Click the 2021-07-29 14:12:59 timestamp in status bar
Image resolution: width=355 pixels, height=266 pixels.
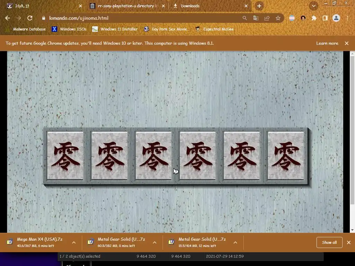pos(225,256)
